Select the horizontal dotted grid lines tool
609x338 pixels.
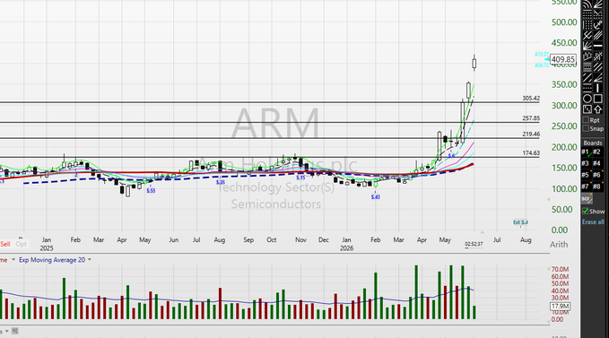587,14
